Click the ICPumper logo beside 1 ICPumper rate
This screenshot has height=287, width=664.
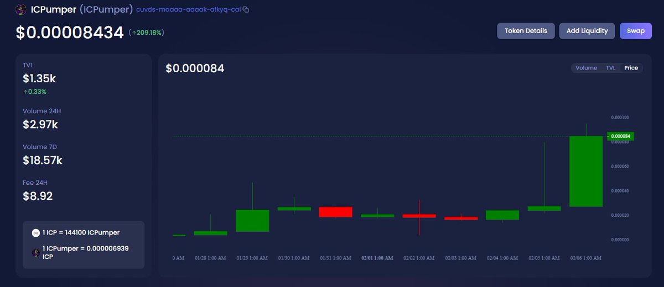(x=36, y=252)
